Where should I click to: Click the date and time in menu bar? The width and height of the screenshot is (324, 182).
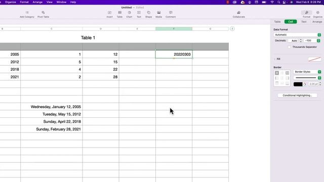pyautogui.click(x=308, y=2)
